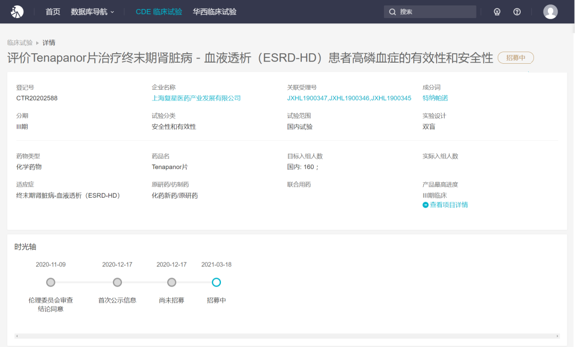Click the III期临床 progress value

coord(434,196)
